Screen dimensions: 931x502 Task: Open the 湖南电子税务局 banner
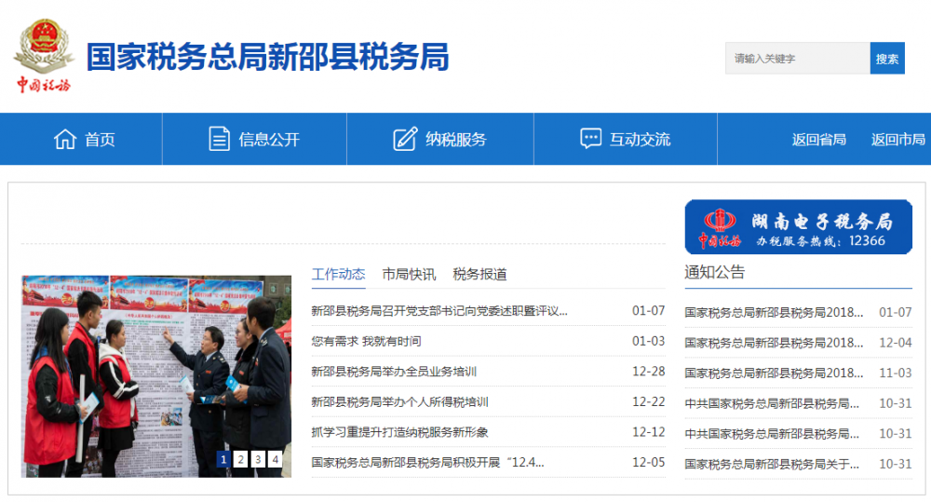798,227
